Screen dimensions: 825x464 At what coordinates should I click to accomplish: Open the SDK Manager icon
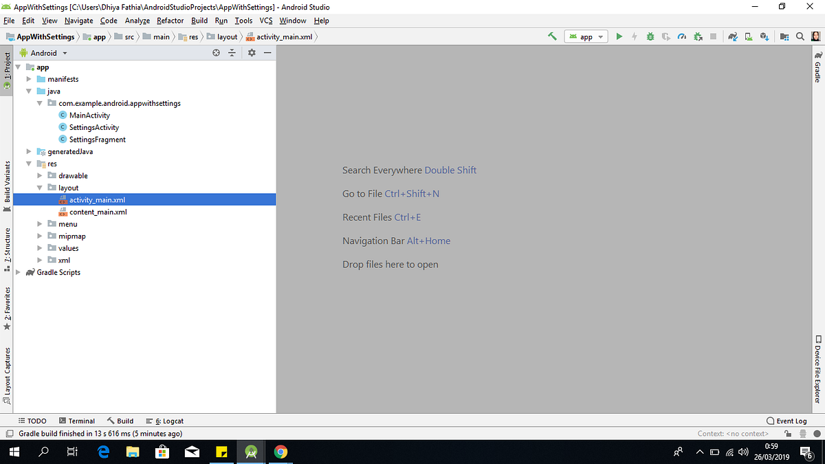[x=764, y=36]
